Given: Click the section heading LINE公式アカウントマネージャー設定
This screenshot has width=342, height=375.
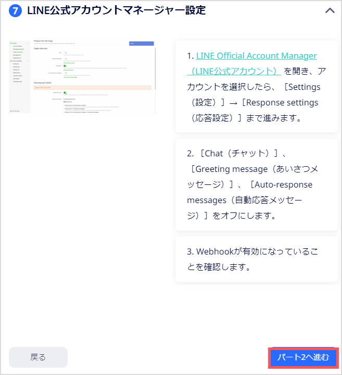Looking at the screenshot, I should 117,10.
